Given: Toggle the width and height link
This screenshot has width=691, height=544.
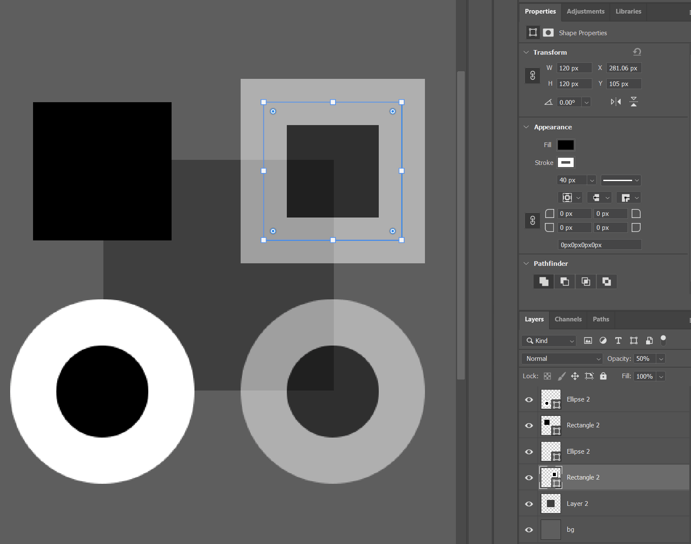Looking at the screenshot, I should (x=533, y=76).
